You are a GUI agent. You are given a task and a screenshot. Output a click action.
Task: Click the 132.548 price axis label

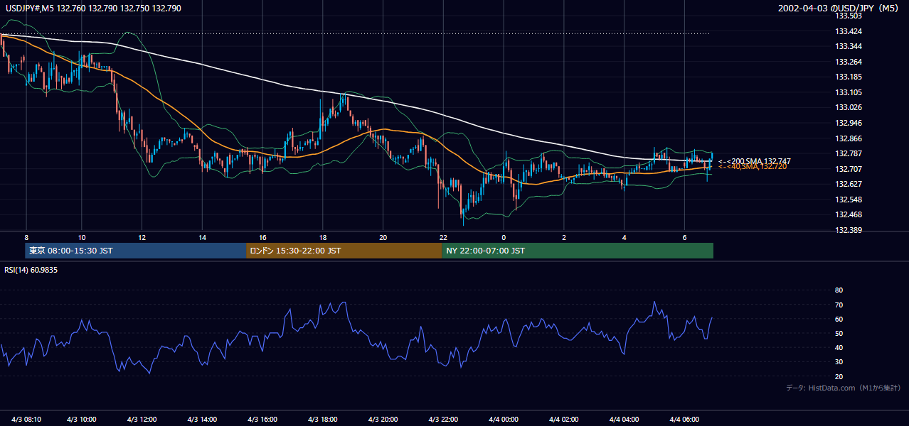[849, 200]
